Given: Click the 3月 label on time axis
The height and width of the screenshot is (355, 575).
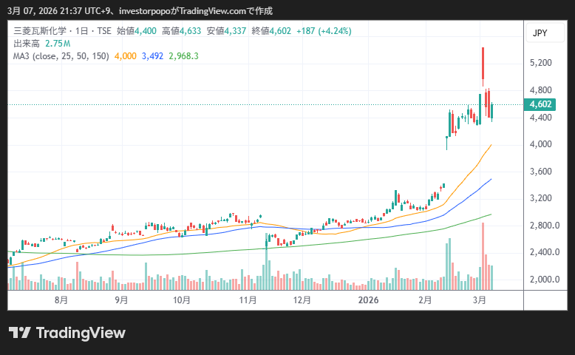Looking at the screenshot, I should [x=479, y=300].
